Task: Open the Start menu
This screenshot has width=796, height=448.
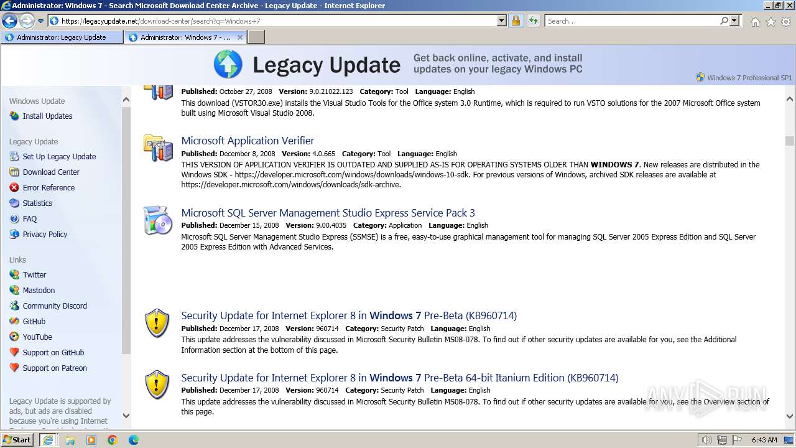Action: click(17, 439)
